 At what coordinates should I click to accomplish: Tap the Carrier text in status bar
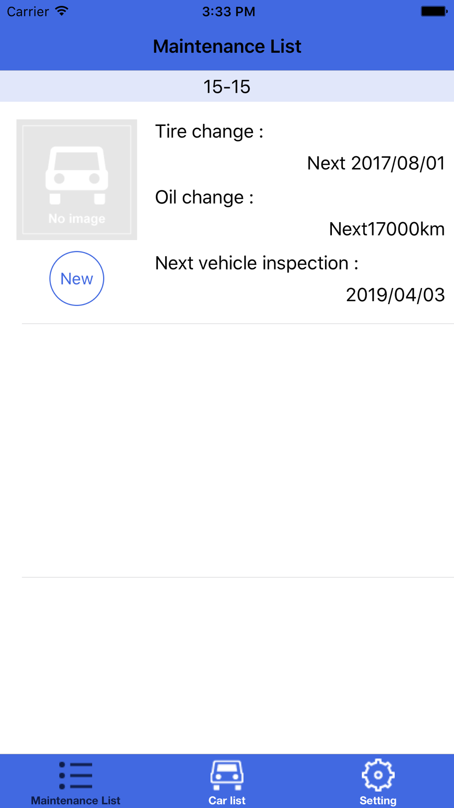[x=28, y=11]
